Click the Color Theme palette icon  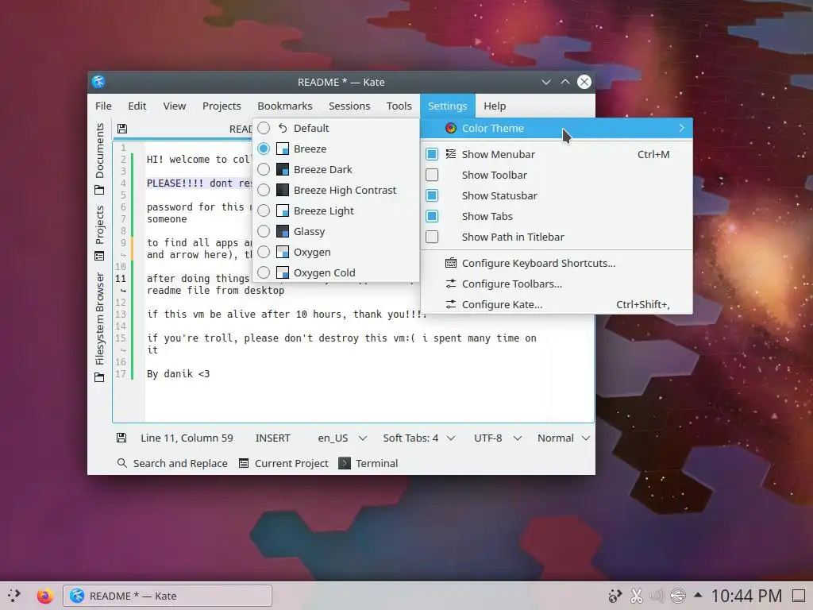point(451,128)
